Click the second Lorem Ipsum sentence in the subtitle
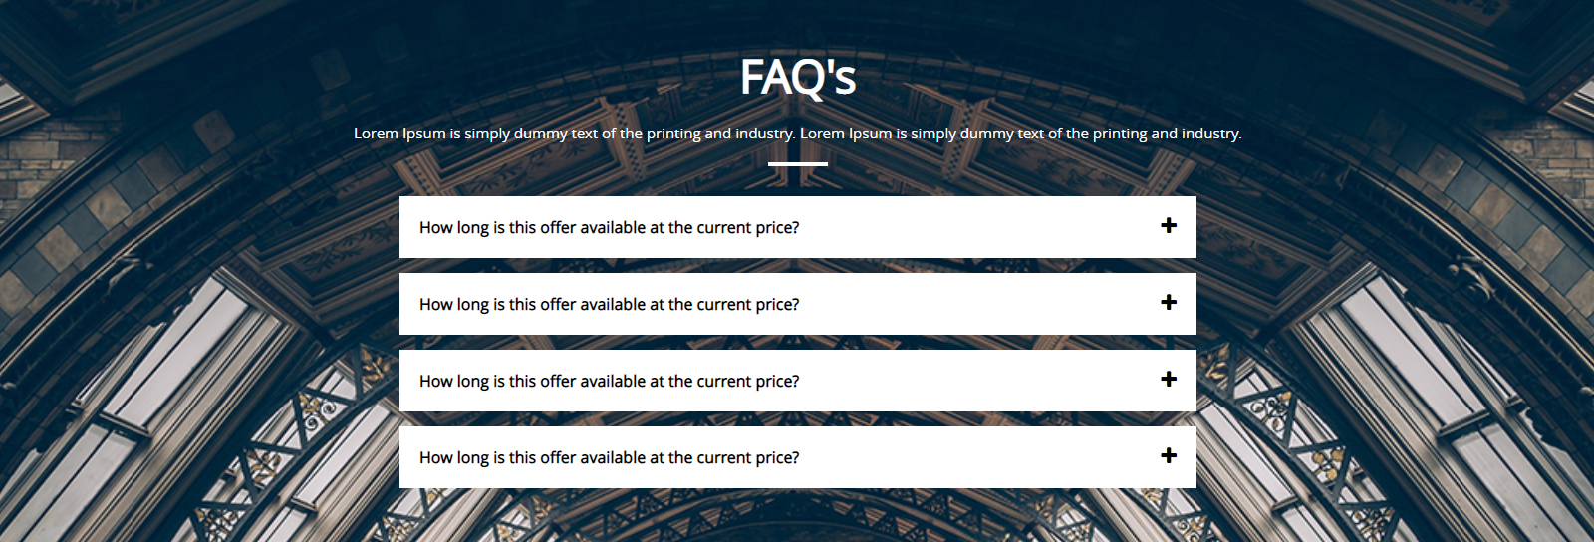 (x=1020, y=134)
